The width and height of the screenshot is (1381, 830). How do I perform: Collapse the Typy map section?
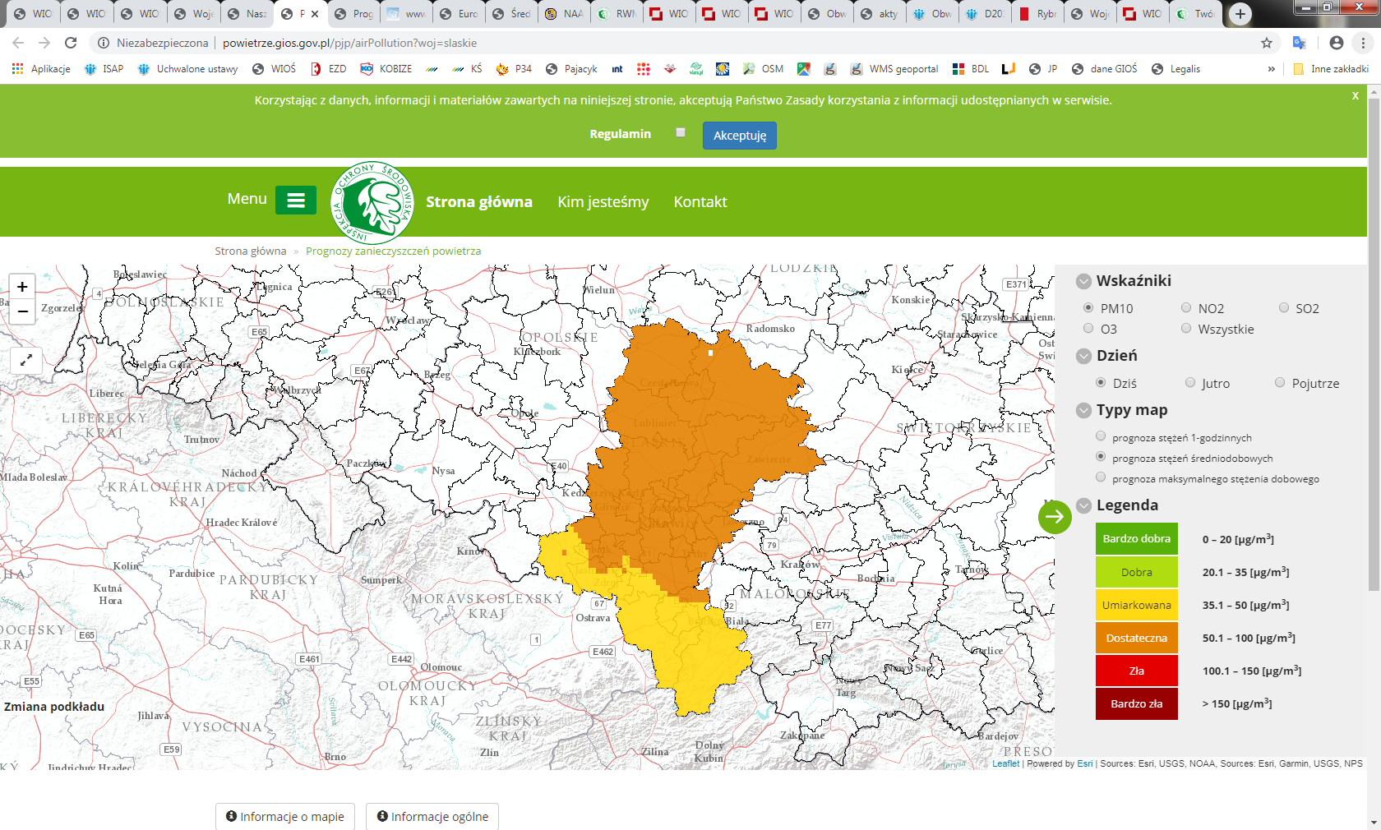click(1084, 410)
